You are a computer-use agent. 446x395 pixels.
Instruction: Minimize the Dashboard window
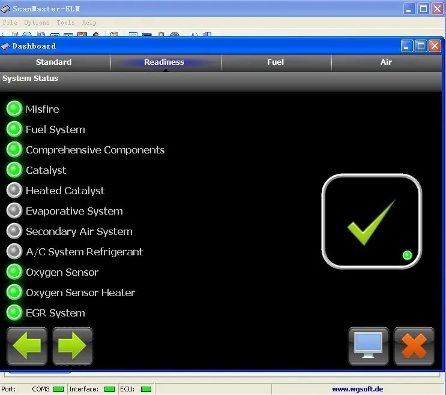[x=407, y=46]
